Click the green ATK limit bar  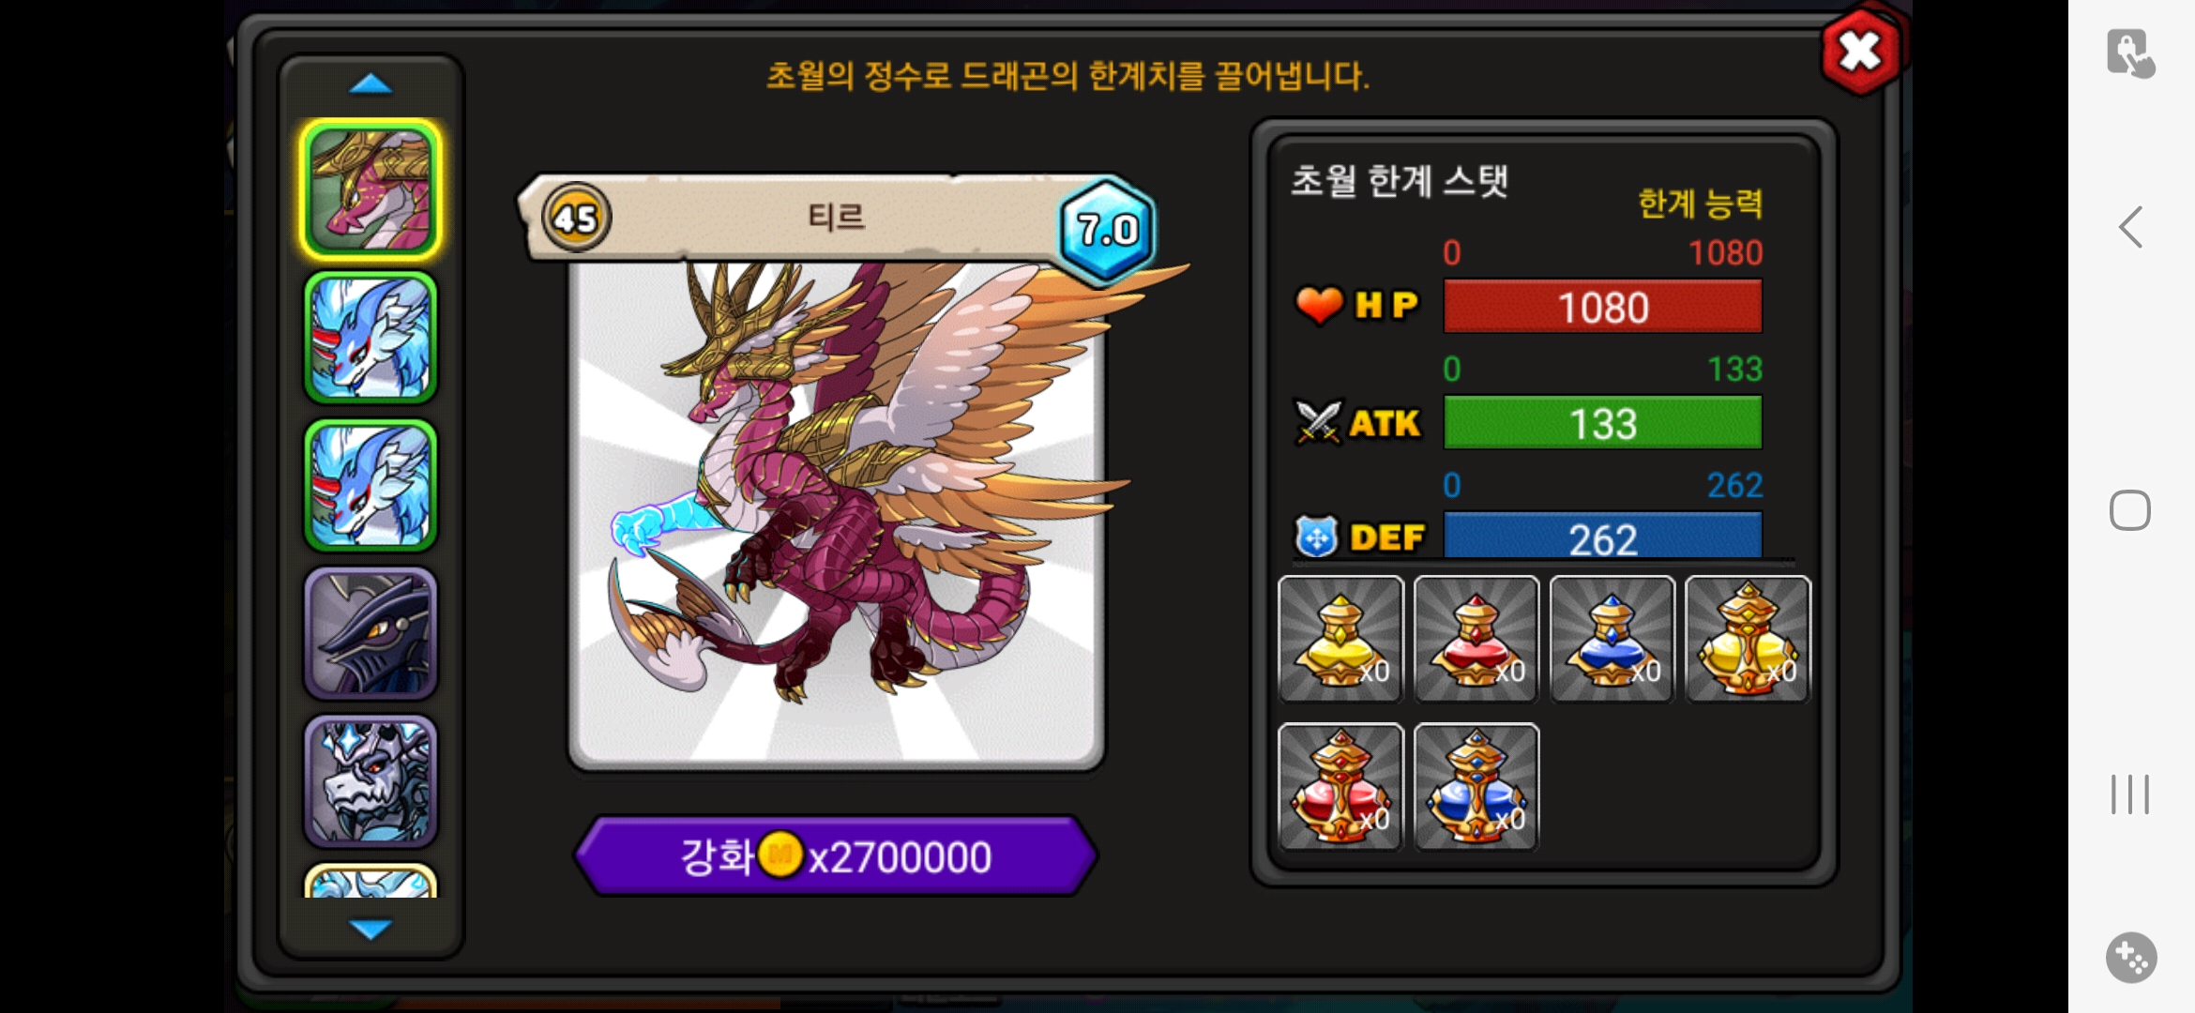coord(1602,423)
